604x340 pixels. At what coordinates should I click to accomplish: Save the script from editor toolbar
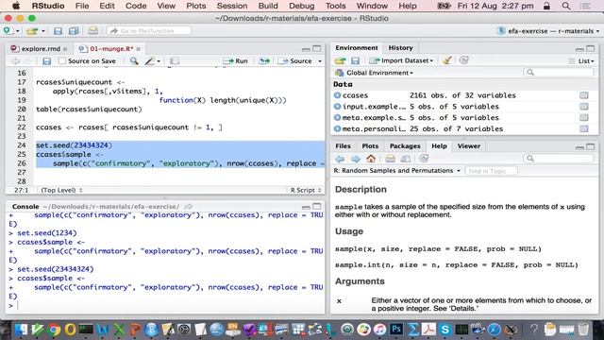(x=46, y=60)
